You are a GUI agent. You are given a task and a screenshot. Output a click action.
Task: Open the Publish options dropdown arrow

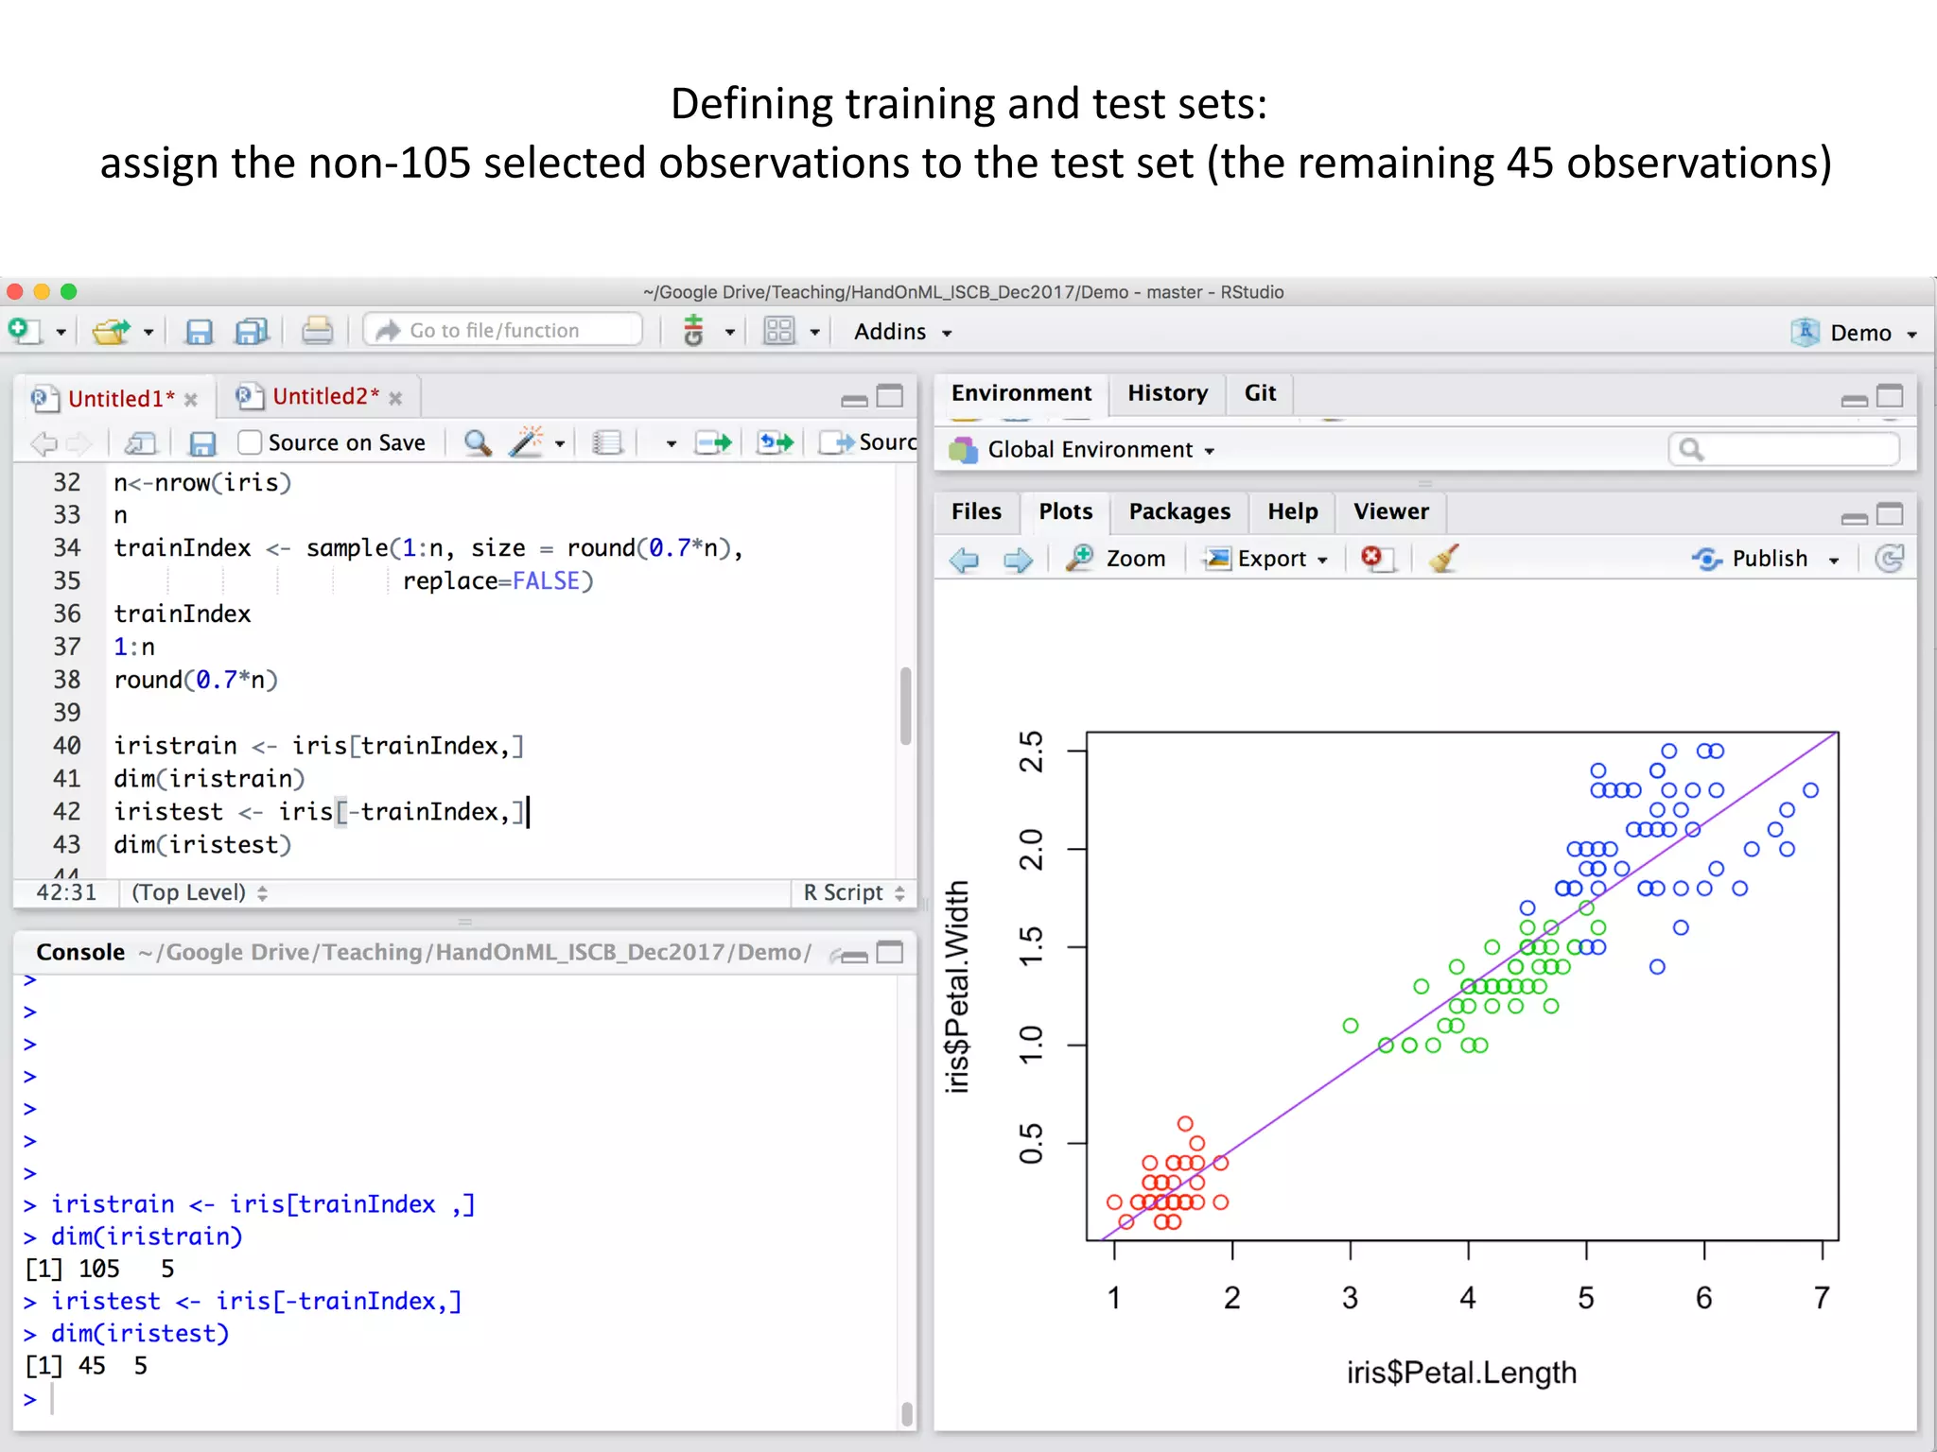click(x=1834, y=561)
